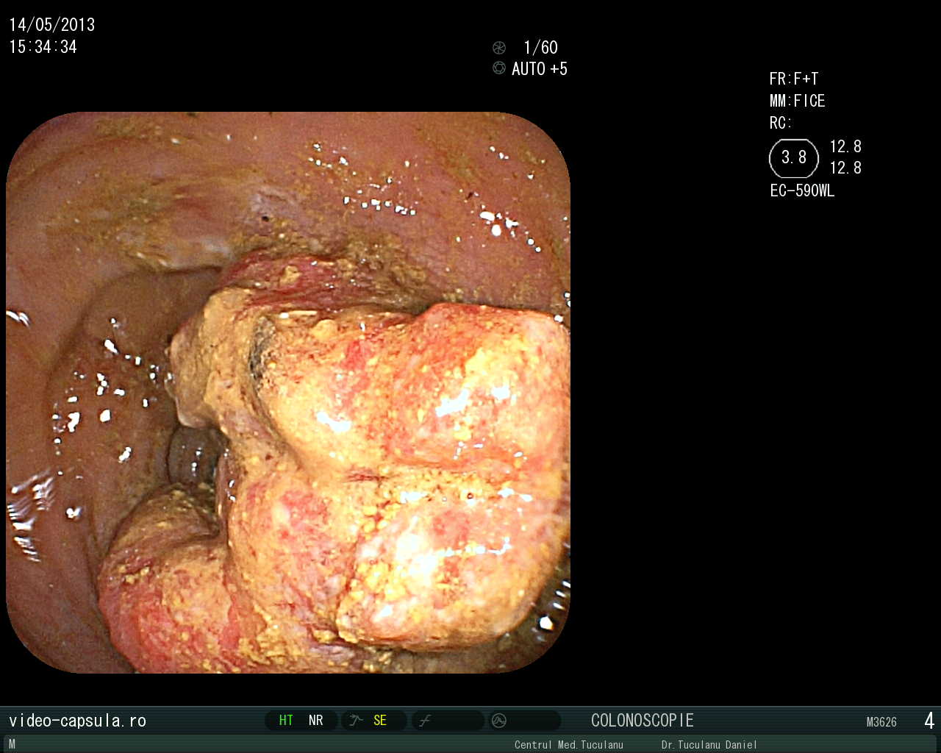The image size is (941, 753).
Task: Click the 1/60 shutter speed value
Action: 540,48
